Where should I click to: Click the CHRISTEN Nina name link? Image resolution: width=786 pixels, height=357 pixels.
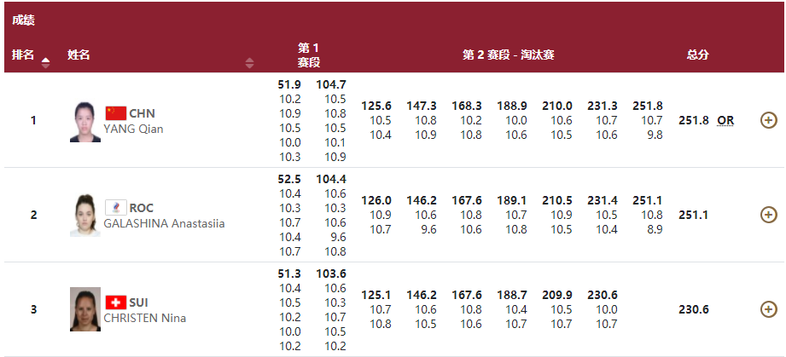coord(144,319)
